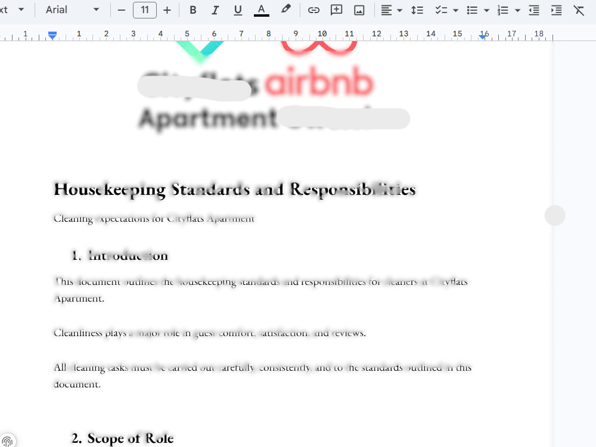
Task: Insert a link
Action: (313, 10)
